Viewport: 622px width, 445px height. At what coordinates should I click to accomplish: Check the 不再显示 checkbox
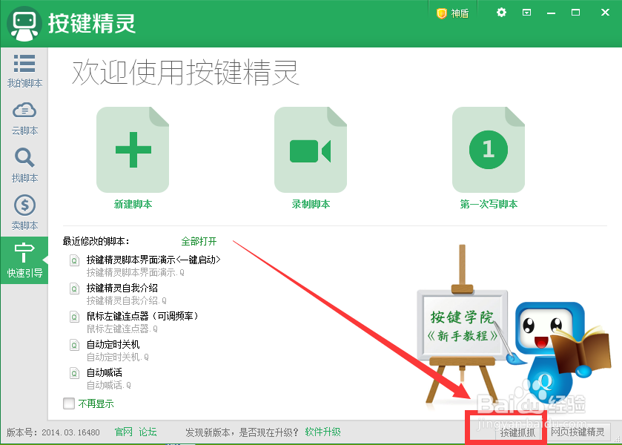pos(67,403)
